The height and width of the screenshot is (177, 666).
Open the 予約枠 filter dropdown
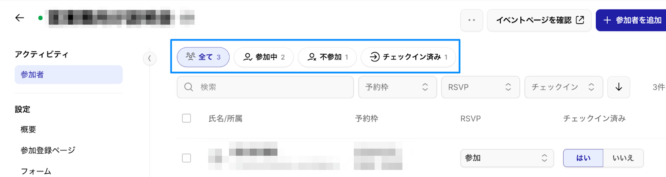point(397,87)
